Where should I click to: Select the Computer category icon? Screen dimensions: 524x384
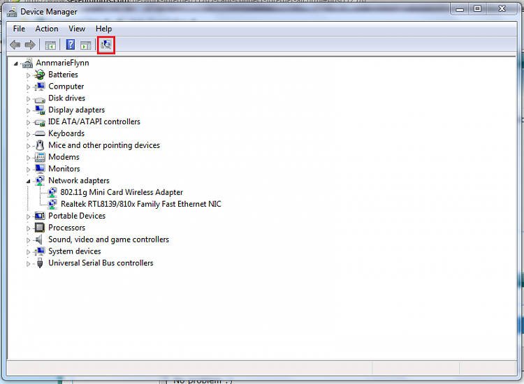(x=40, y=86)
